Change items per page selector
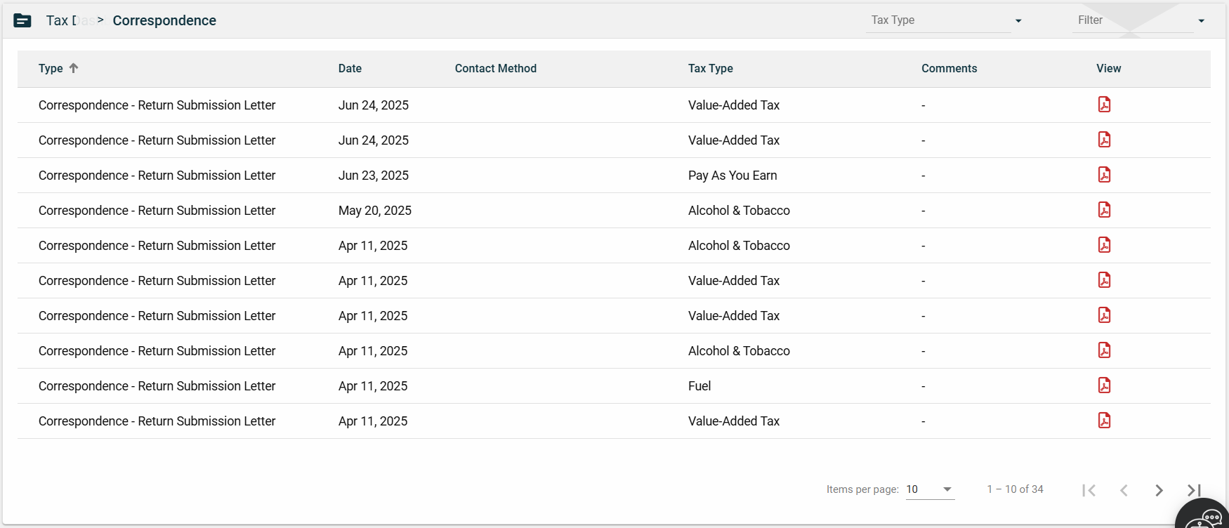 pos(929,489)
